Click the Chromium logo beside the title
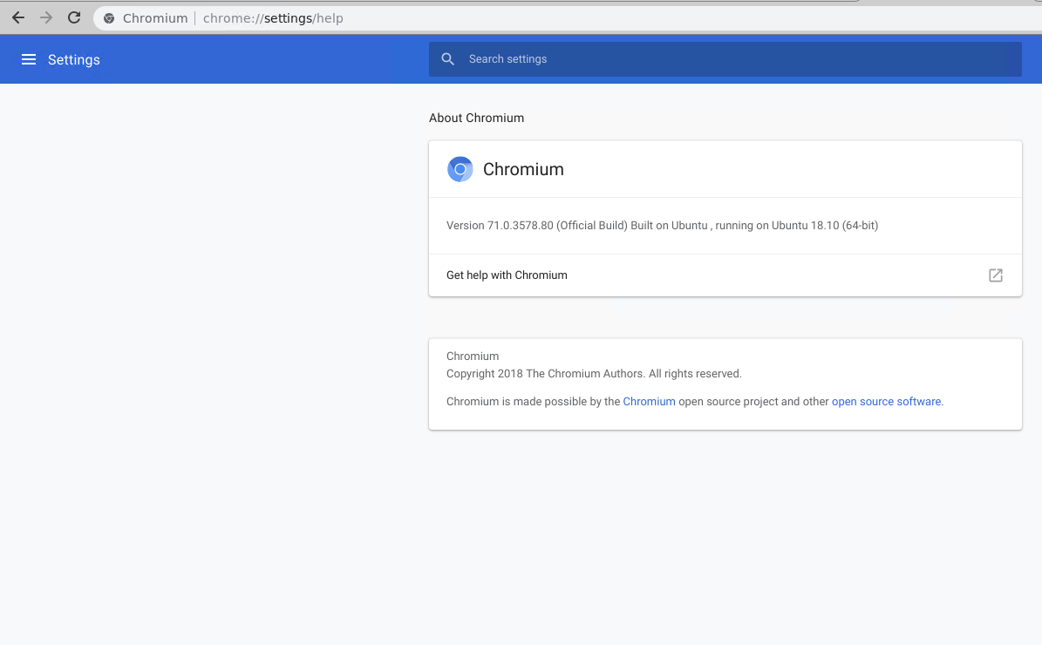Viewport: 1042px width, 645px height. 460,169
